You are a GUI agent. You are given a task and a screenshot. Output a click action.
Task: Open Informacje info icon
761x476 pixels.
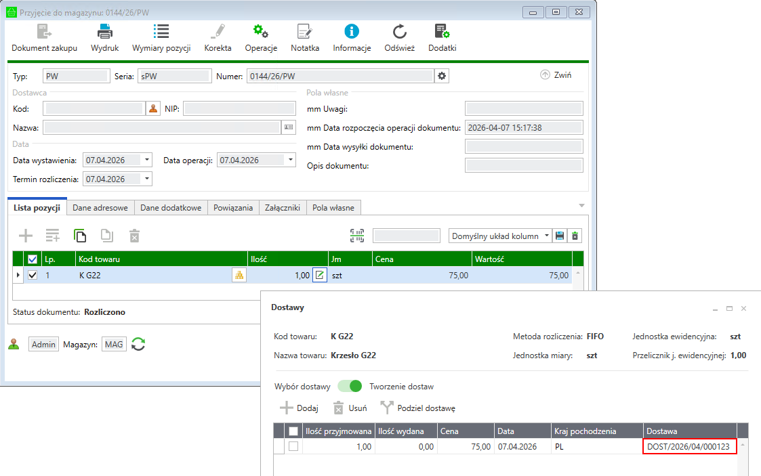[352, 32]
